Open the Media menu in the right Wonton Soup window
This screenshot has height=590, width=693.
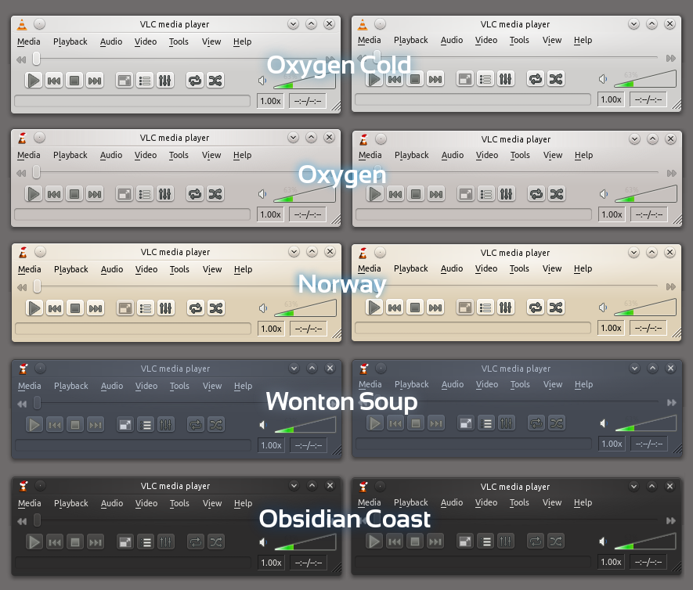click(x=370, y=384)
